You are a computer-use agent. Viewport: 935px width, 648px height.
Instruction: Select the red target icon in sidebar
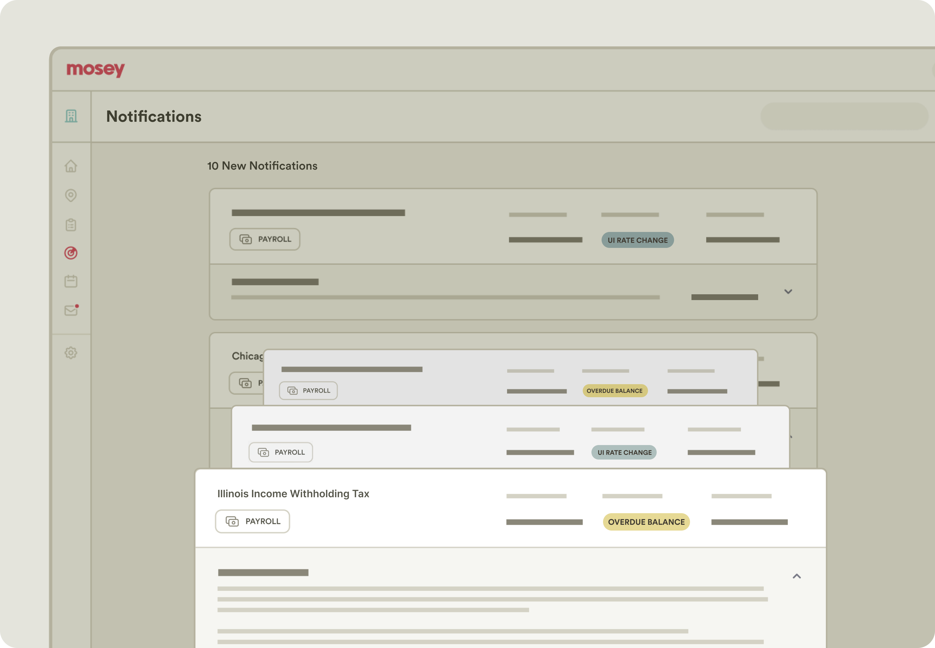[x=71, y=253]
